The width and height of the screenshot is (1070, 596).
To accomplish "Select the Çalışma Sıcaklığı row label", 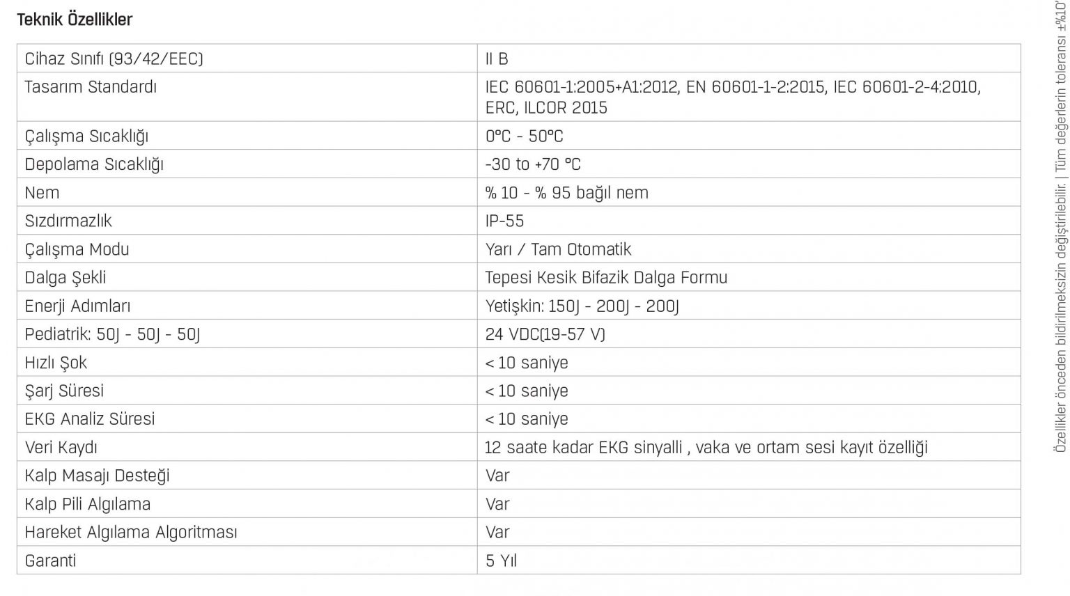I will pos(86,136).
